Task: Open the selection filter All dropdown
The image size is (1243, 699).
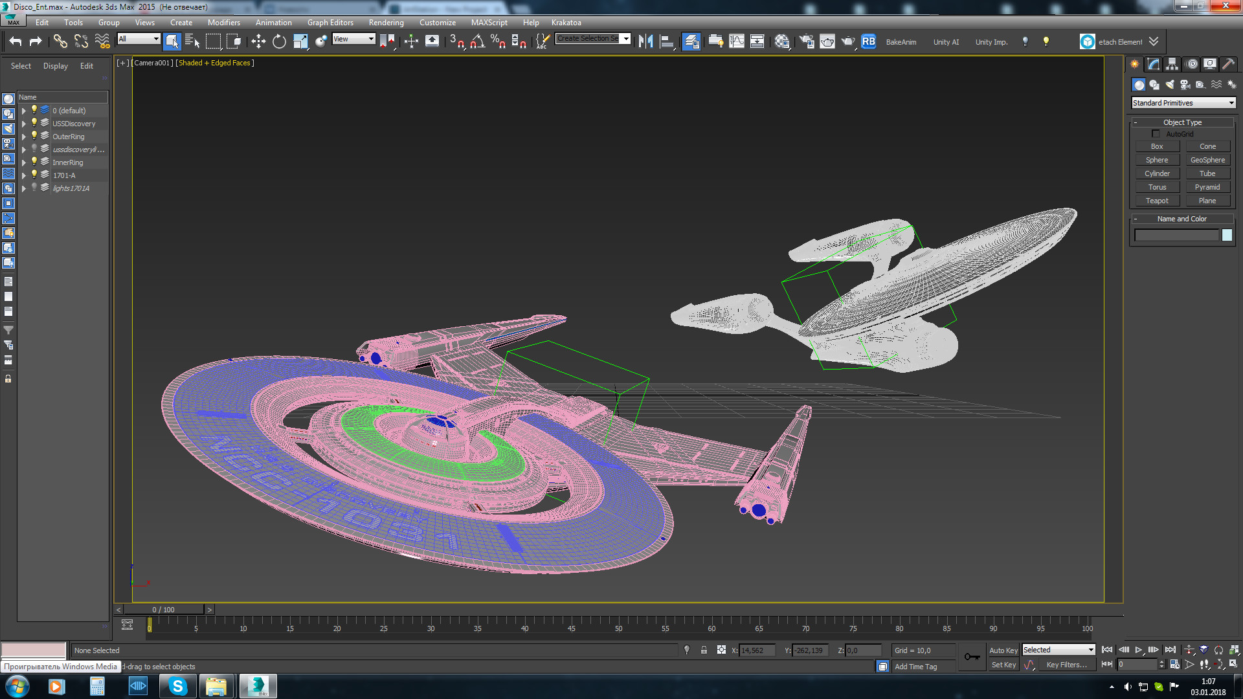Action: pyautogui.click(x=139, y=39)
